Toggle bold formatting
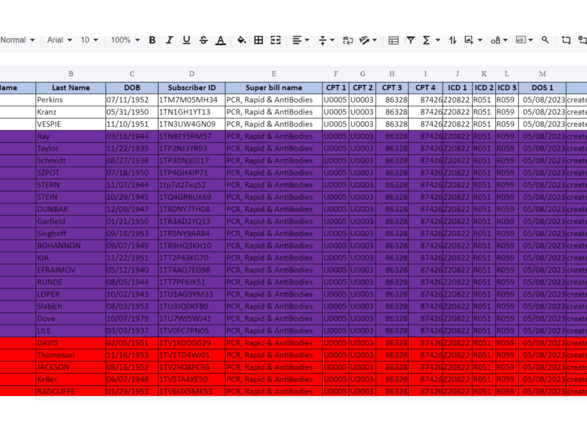The width and height of the screenshot is (587, 440). click(152, 40)
